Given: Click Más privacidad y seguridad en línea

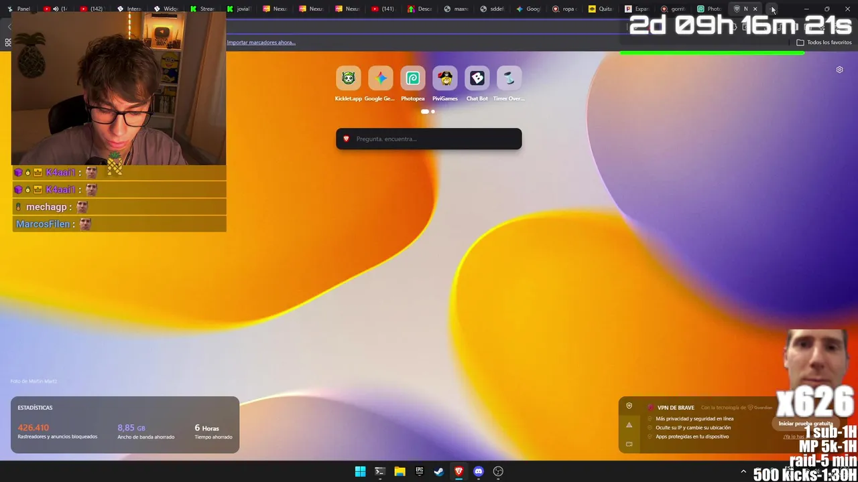Looking at the screenshot, I should tap(694, 418).
